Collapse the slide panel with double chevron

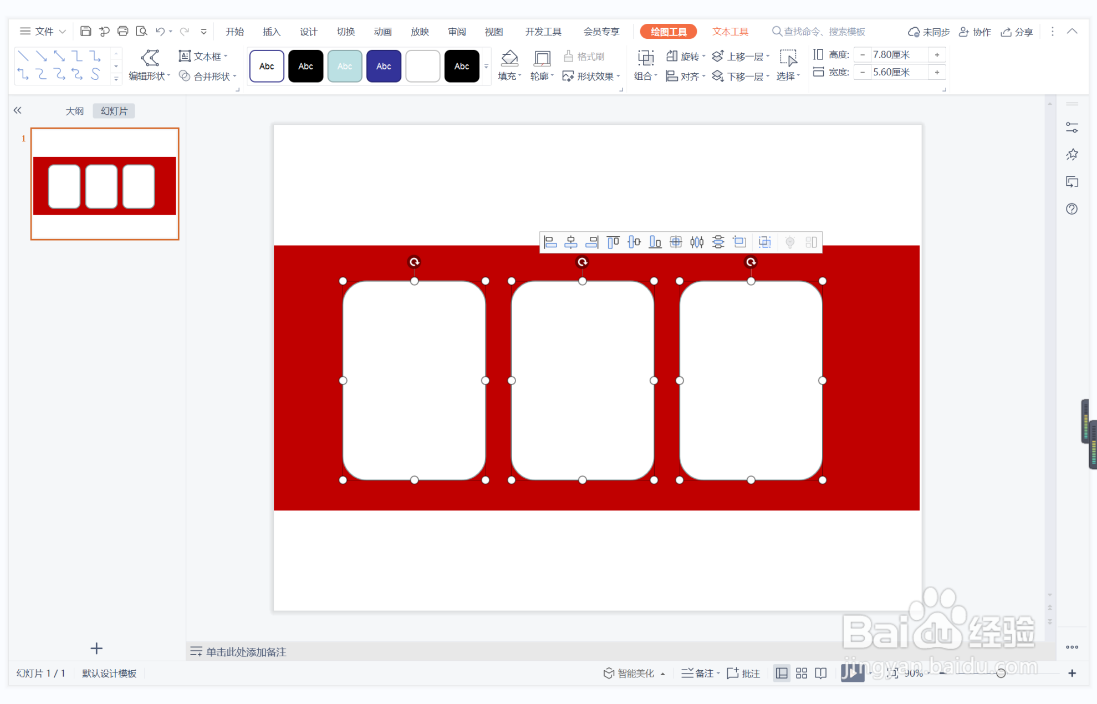point(17,110)
